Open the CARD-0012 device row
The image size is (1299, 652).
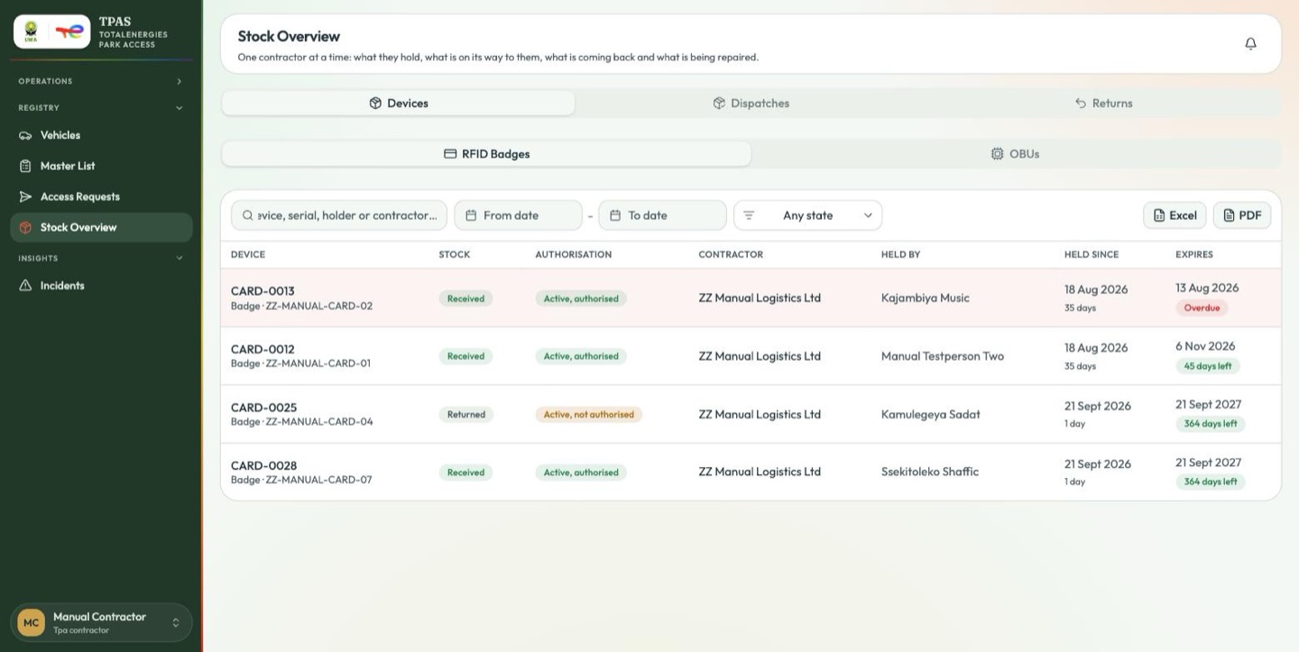tap(751, 356)
